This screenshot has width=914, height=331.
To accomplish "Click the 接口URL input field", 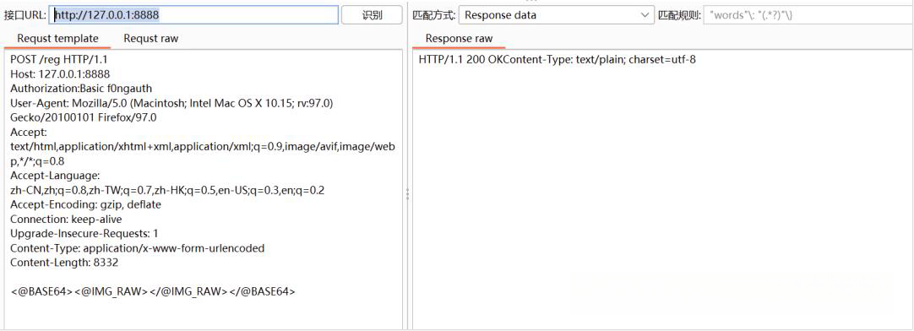I will [194, 15].
